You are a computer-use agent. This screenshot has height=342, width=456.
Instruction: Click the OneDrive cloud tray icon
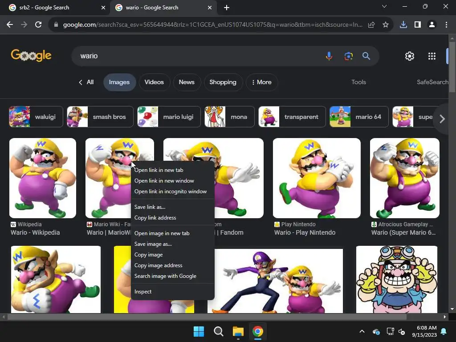coord(376,331)
